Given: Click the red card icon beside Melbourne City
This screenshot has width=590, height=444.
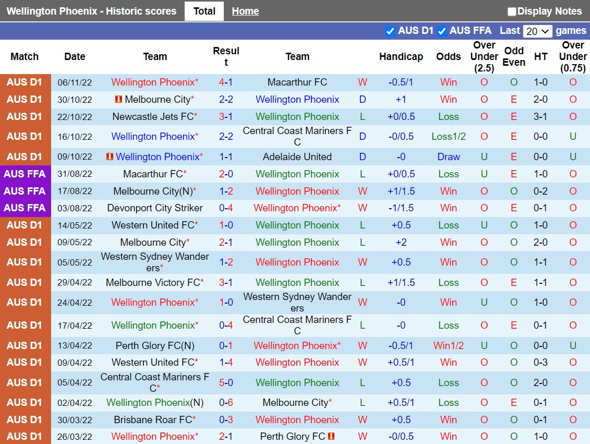Looking at the screenshot, I should (119, 100).
